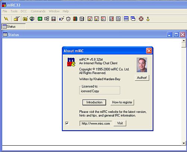Open the File menu

click(x=5, y=11)
